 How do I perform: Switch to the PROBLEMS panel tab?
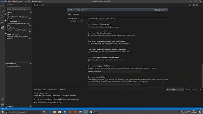tap(37, 90)
